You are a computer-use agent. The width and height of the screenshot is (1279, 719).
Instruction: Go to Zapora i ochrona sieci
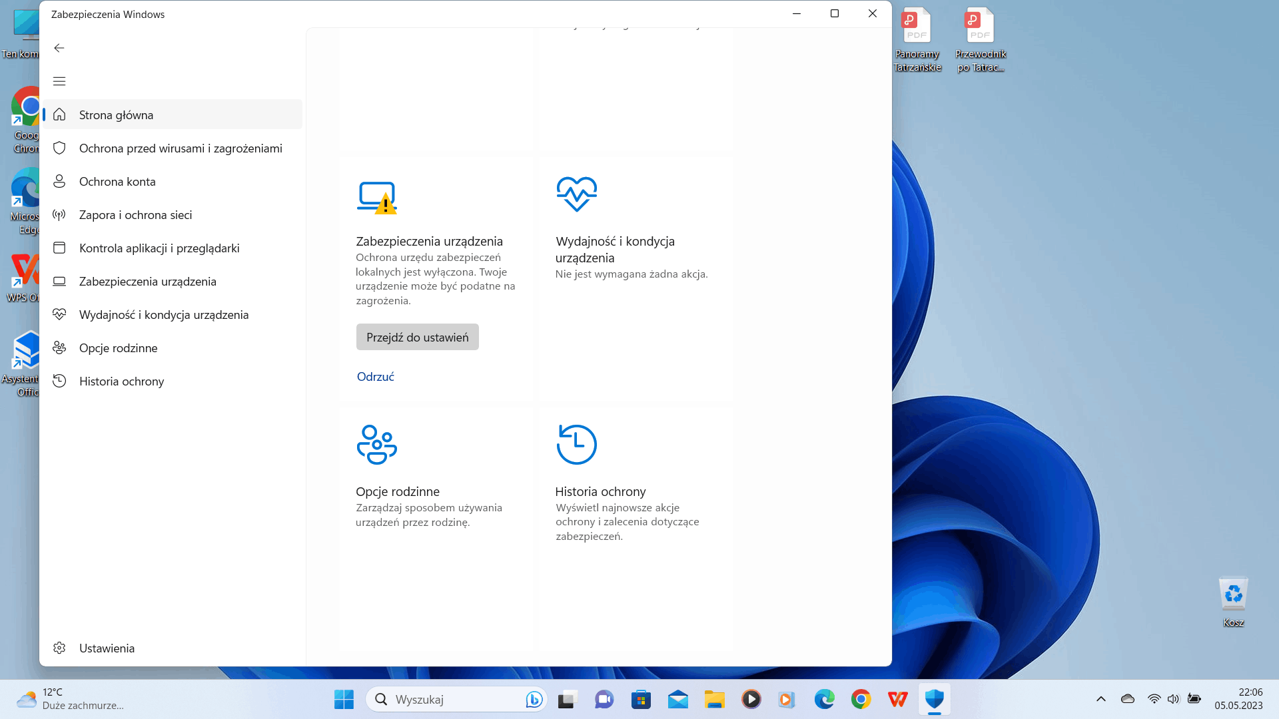[x=135, y=214]
